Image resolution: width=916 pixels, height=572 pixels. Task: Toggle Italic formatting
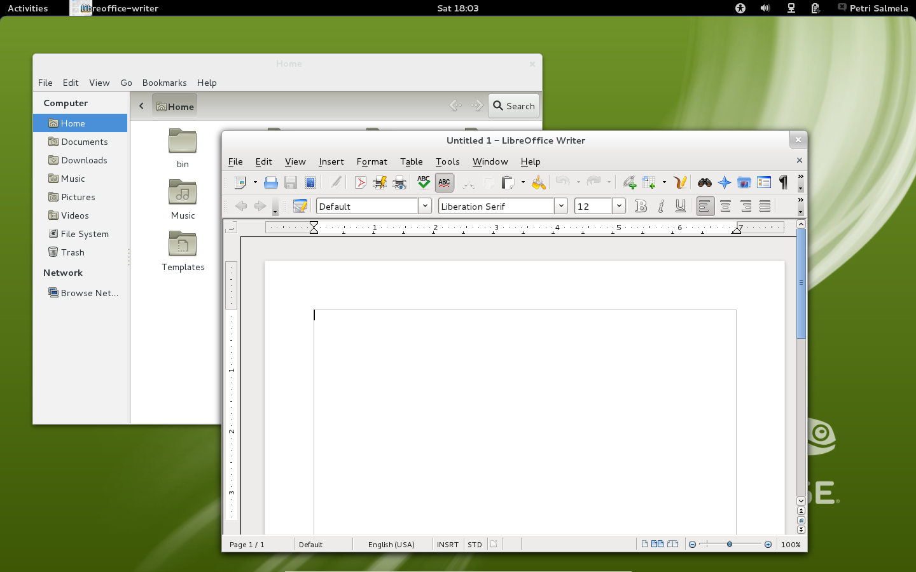tap(661, 206)
